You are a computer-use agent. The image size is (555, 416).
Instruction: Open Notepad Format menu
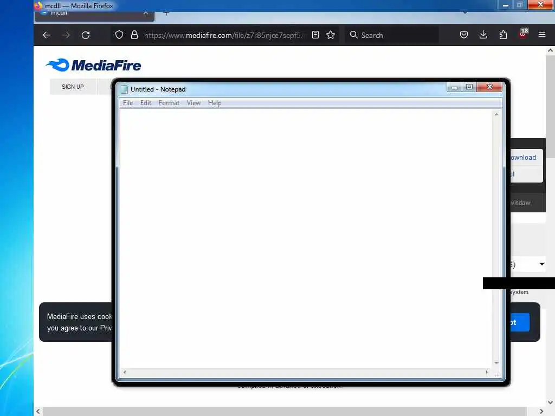(169, 103)
